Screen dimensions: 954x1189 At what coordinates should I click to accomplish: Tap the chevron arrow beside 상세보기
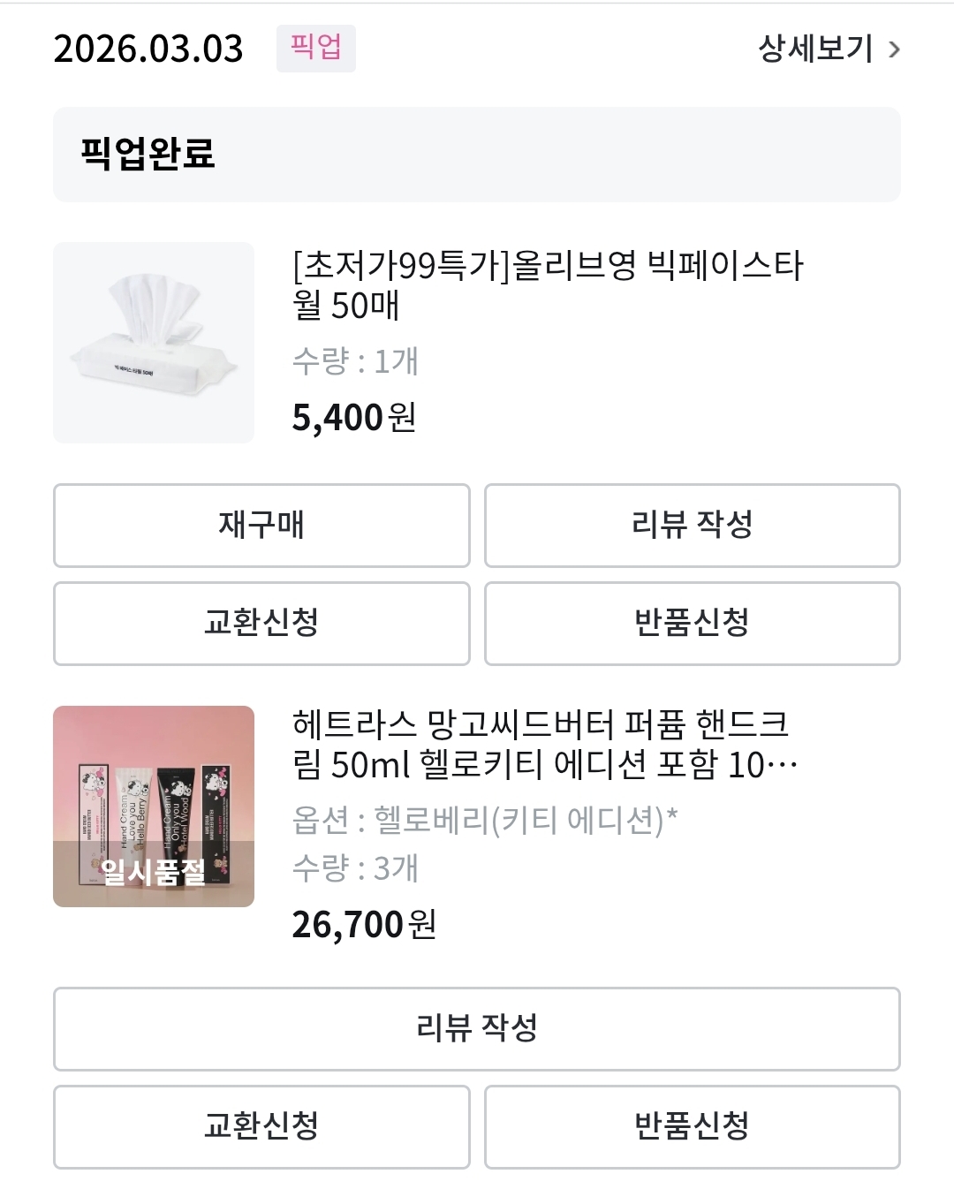[x=894, y=49]
